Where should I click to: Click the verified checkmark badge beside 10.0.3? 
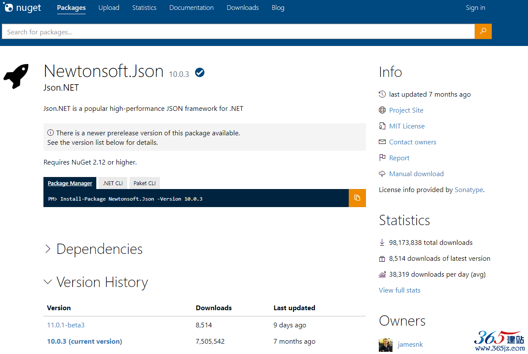click(200, 73)
